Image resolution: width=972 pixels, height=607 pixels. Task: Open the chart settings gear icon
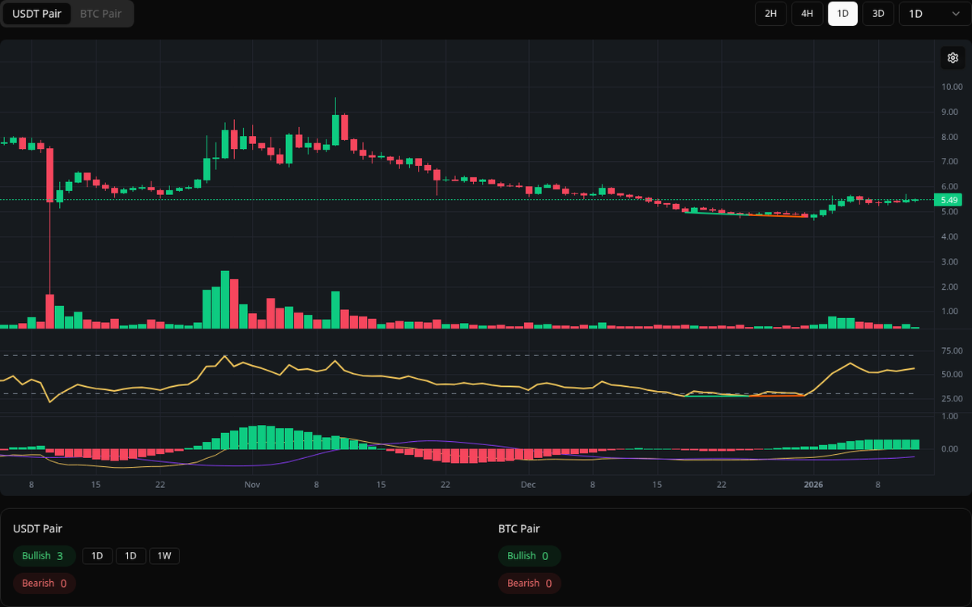(x=953, y=57)
